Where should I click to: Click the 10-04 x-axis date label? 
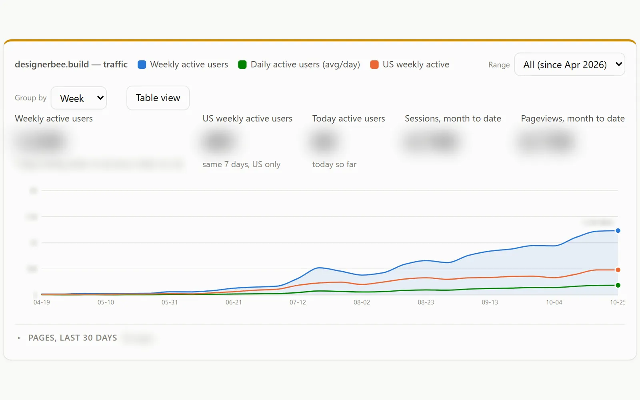(554, 302)
